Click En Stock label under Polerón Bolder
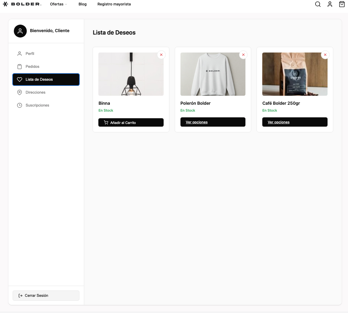The image size is (348, 313). (x=188, y=110)
